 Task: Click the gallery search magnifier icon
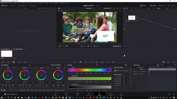tap(48, 8)
